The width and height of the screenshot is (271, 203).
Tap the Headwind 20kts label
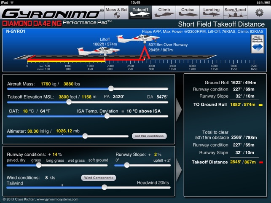click(153, 183)
